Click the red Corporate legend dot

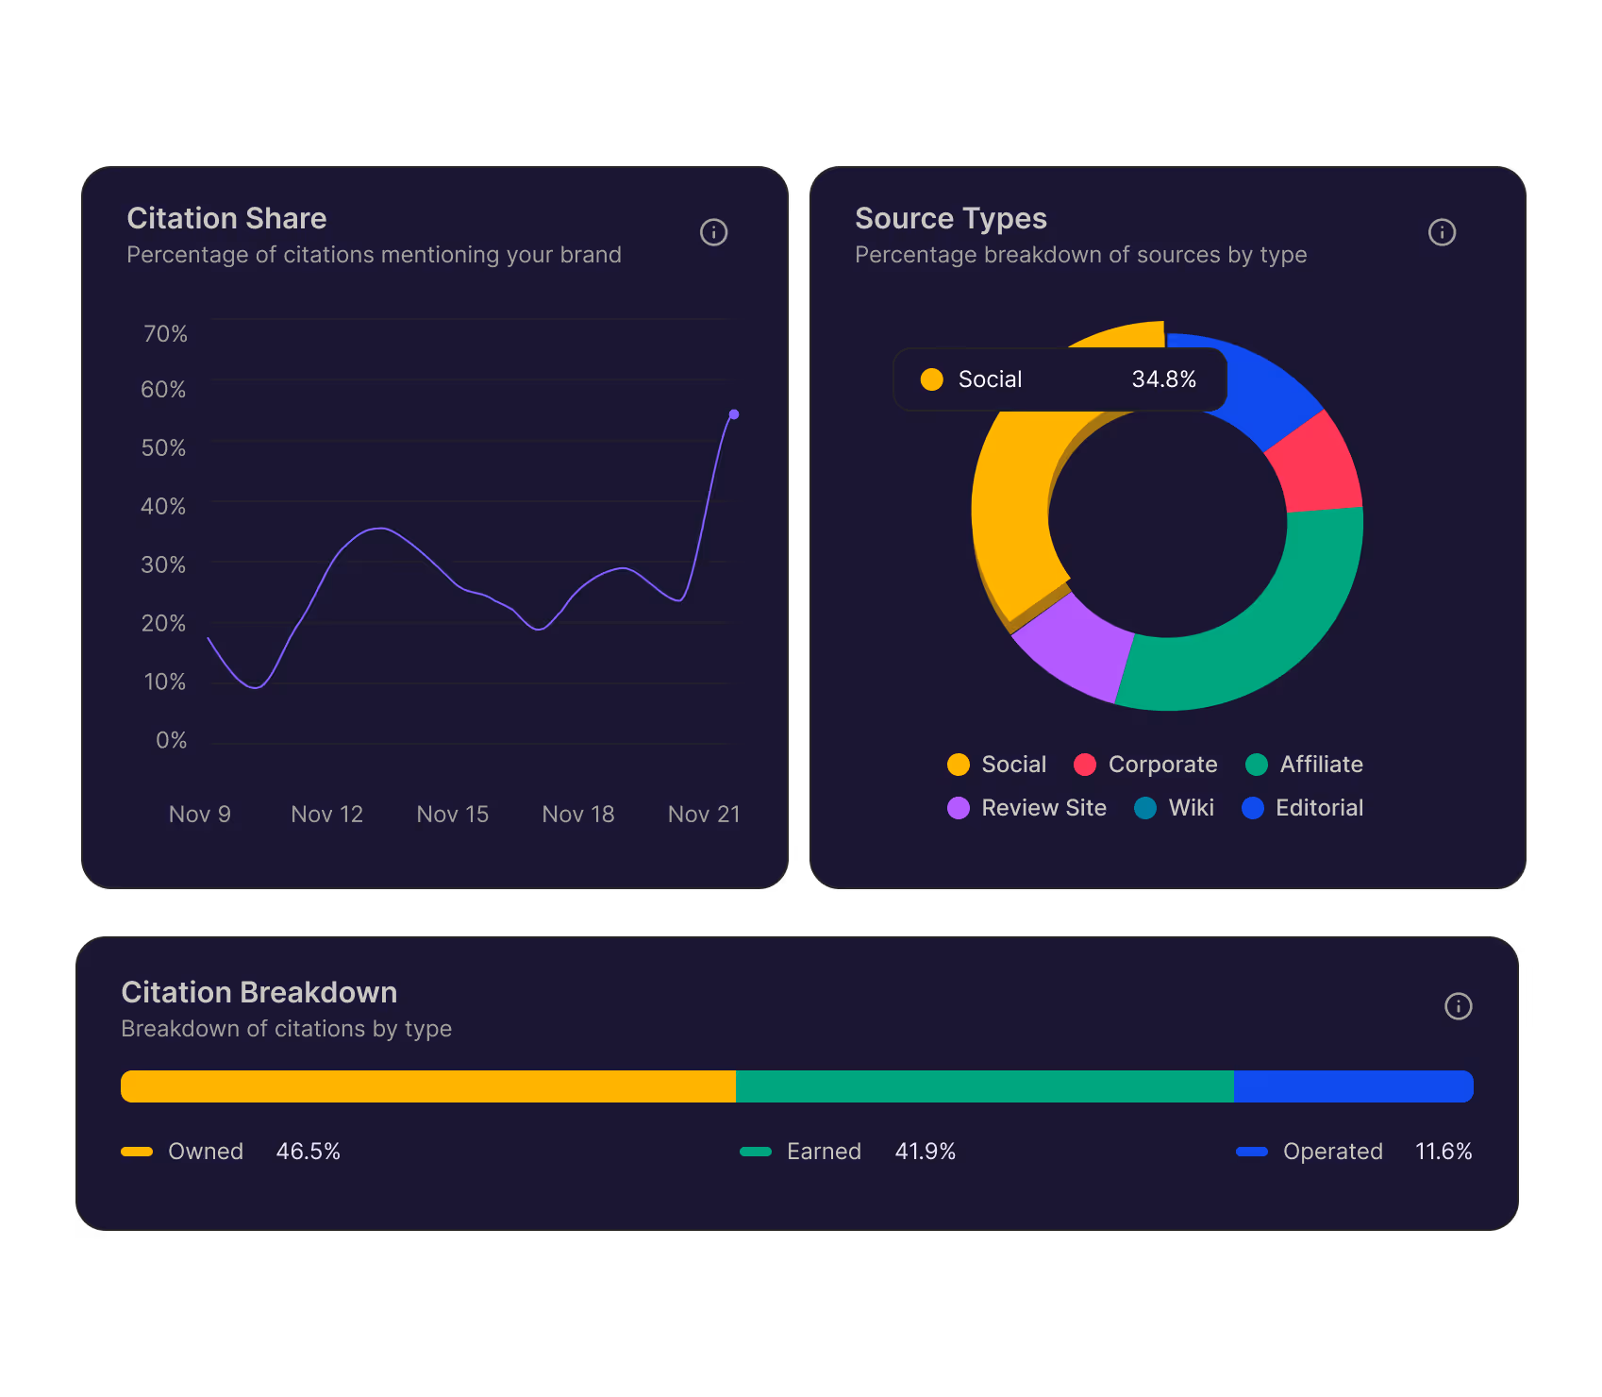(x=1085, y=765)
